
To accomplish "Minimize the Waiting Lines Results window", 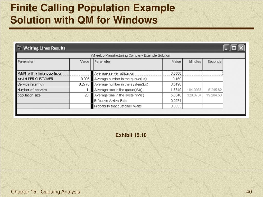I will click(226, 48).
